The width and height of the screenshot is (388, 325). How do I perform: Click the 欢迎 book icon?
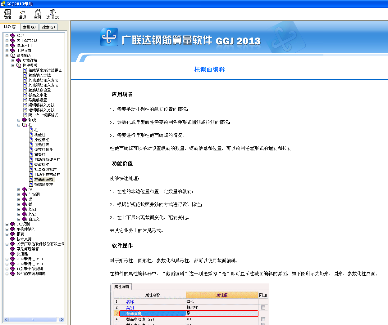point(13,36)
